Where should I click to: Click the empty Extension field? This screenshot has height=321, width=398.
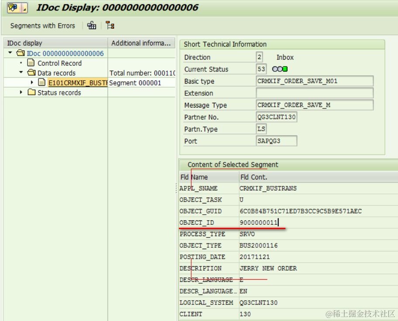click(315, 93)
